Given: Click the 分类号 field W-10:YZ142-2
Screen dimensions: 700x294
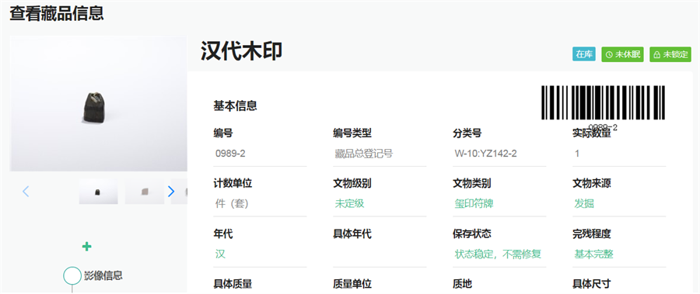Looking at the screenshot, I should pyautogui.click(x=499, y=154).
